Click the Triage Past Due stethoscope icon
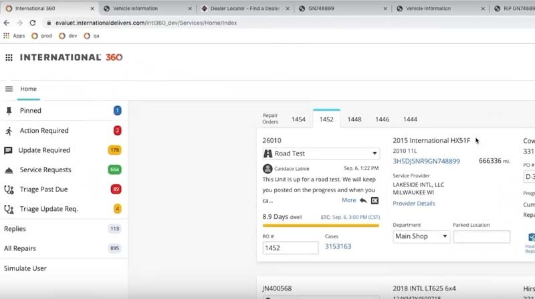 click(x=9, y=190)
